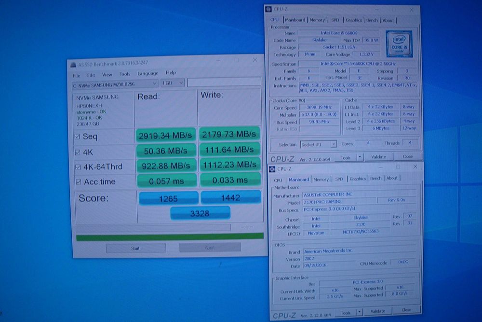The image size is (482, 322).
Task: Open the File menu in AS SSD
Action: tap(77, 75)
